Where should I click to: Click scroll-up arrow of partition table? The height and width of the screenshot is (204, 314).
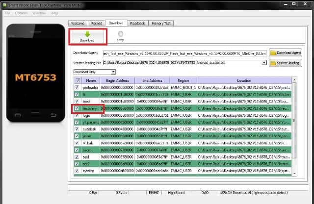pyautogui.click(x=294, y=80)
